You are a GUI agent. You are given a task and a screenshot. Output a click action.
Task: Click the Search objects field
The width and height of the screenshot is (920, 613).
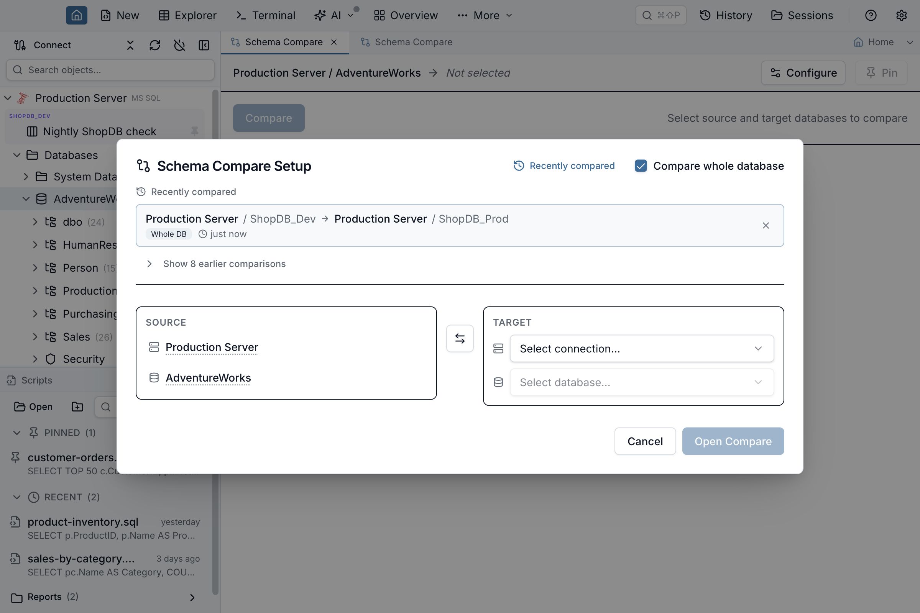tap(110, 70)
